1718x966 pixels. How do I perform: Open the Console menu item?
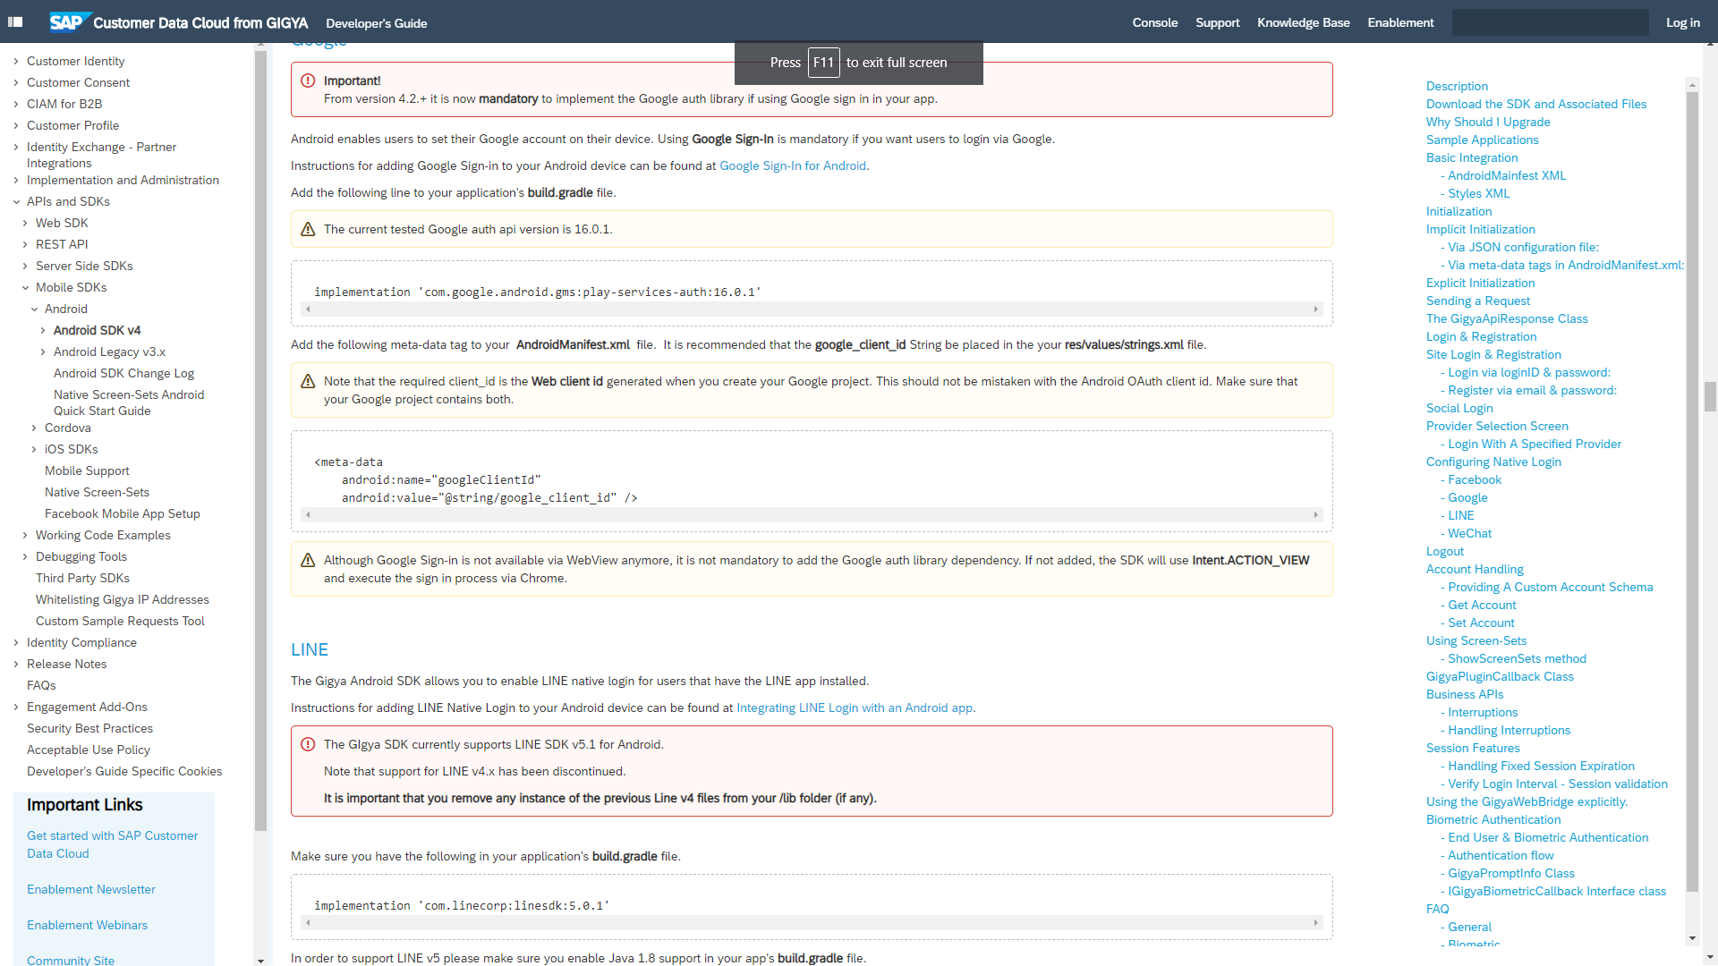click(x=1154, y=22)
